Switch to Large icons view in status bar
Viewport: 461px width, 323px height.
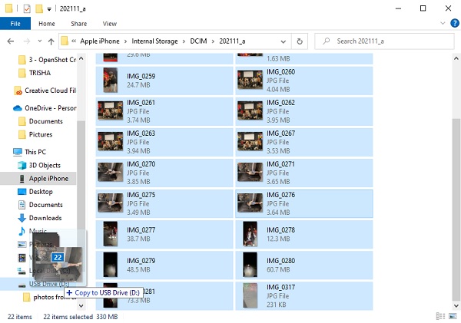[453, 317]
